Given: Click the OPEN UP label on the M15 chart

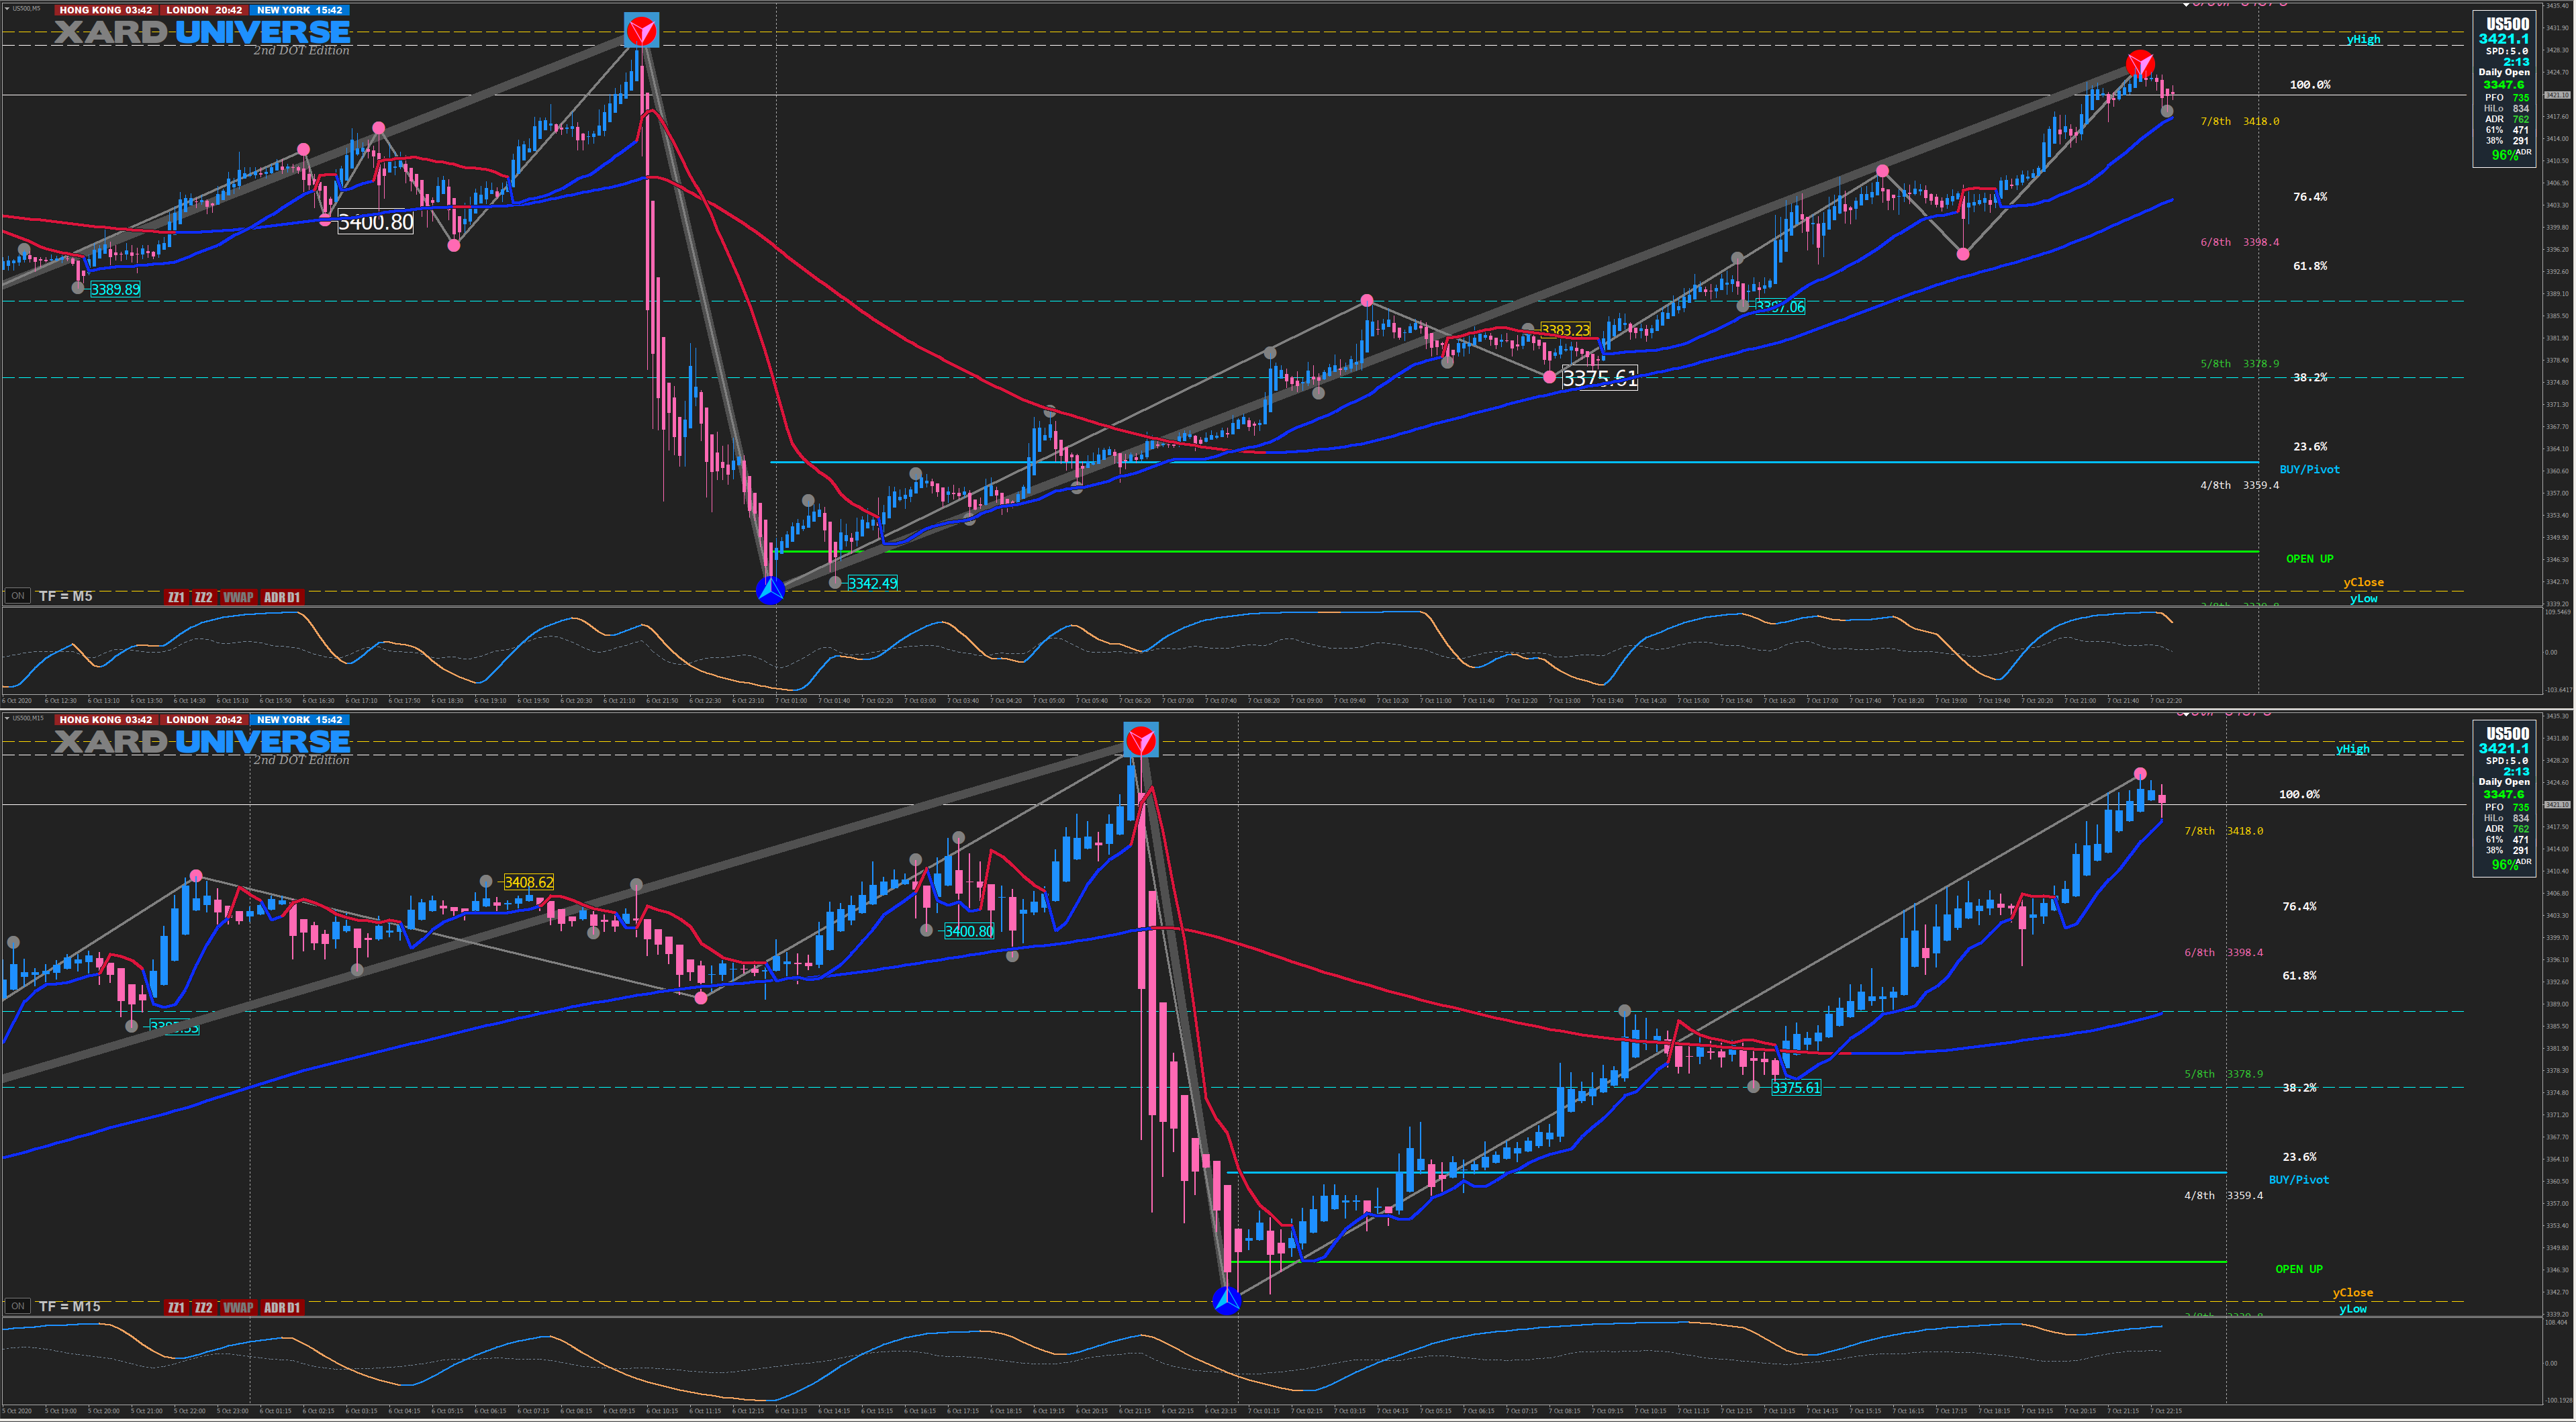Looking at the screenshot, I should [2298, 1269].
